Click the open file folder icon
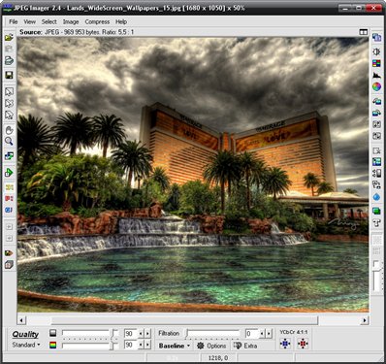Image resolution: width=386 pixels, height=364 pixels. 9,37
